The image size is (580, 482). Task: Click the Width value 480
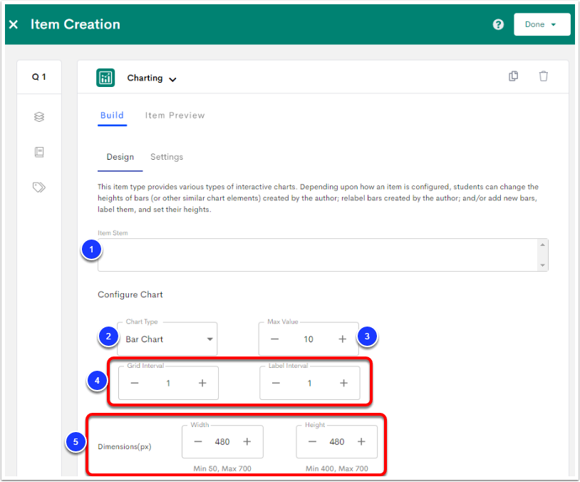coord(222,441)
